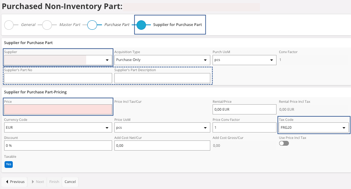Go to the General step label
Image resolution: width=351 pixels, height=189 pixels.
tap(28, 25)
